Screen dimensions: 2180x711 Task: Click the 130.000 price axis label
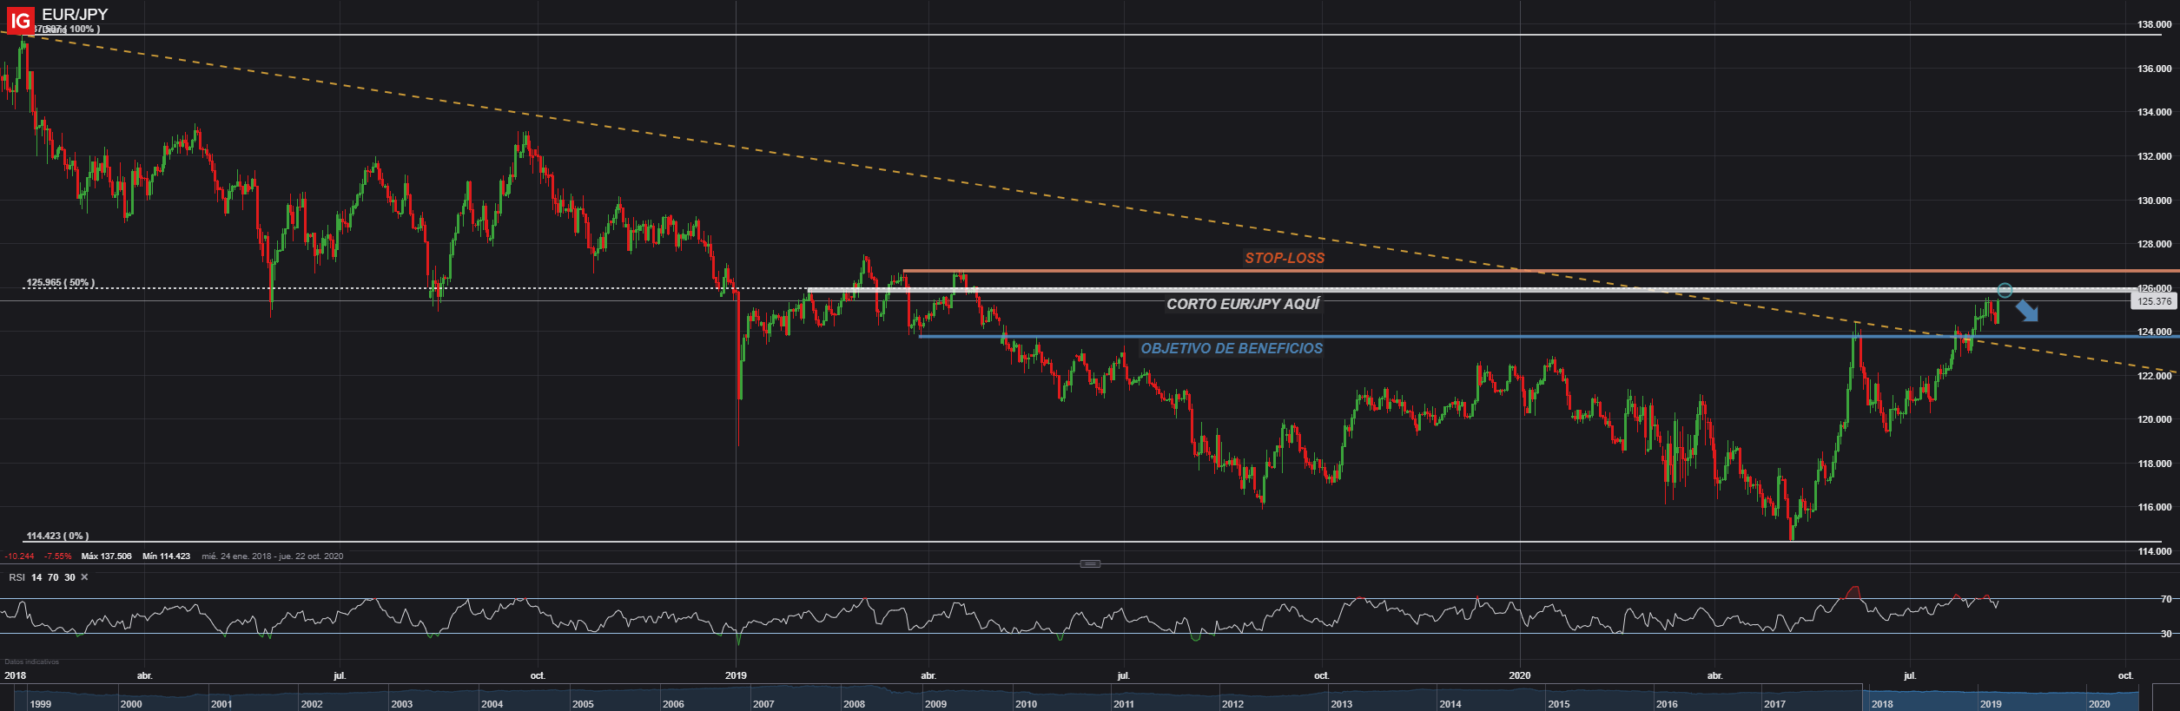tap(2154, 201)
